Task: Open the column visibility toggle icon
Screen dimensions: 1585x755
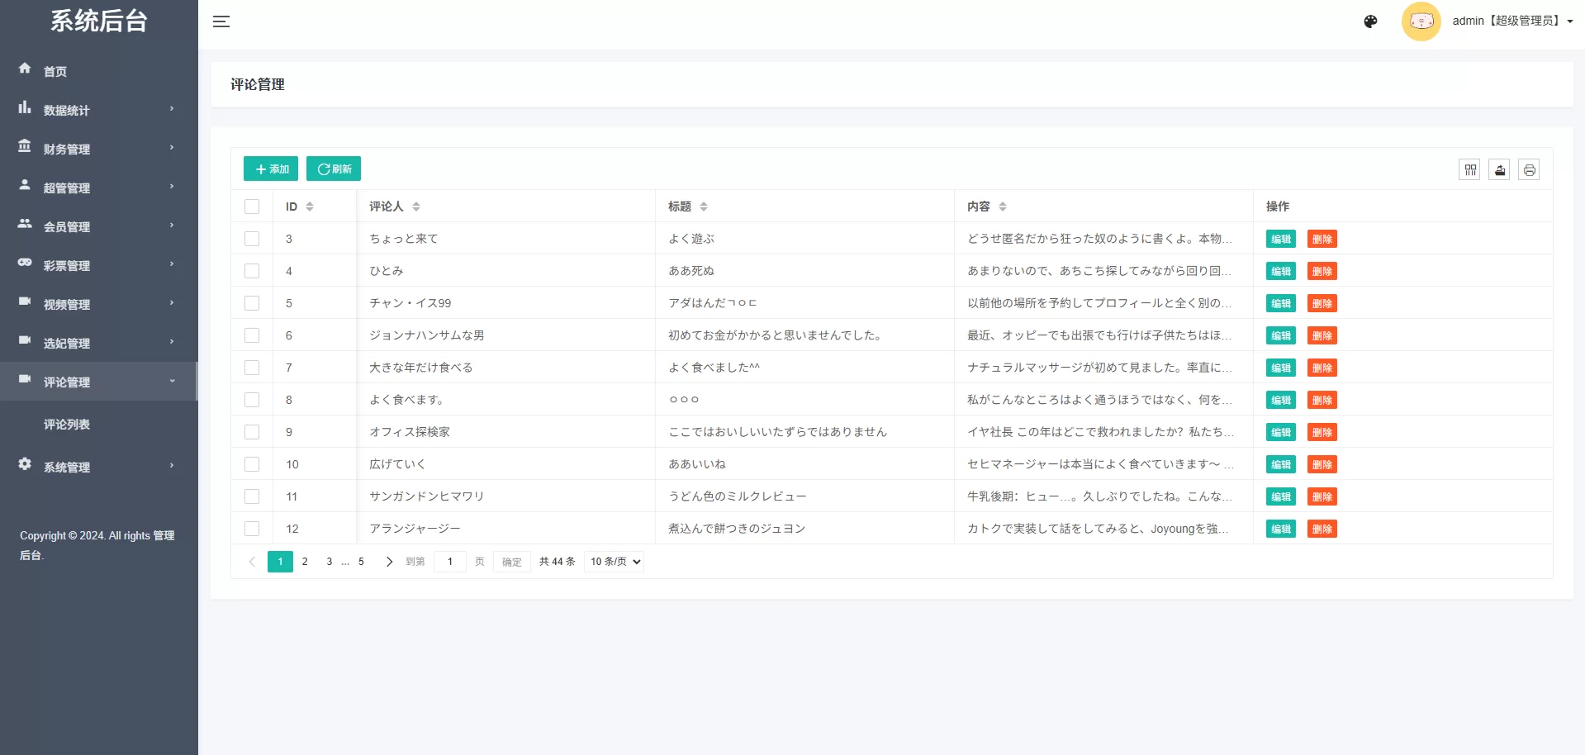Action: (1470, 169)
